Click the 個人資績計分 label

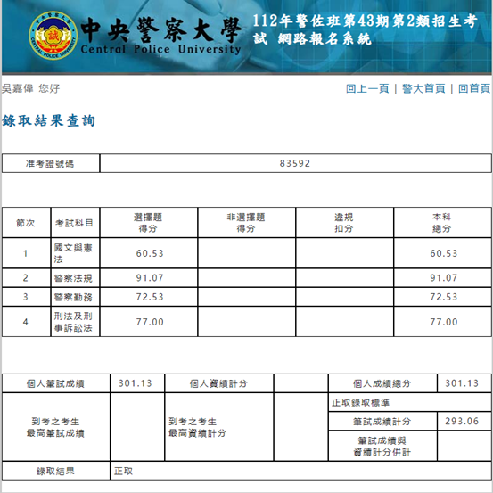(218, 383)
